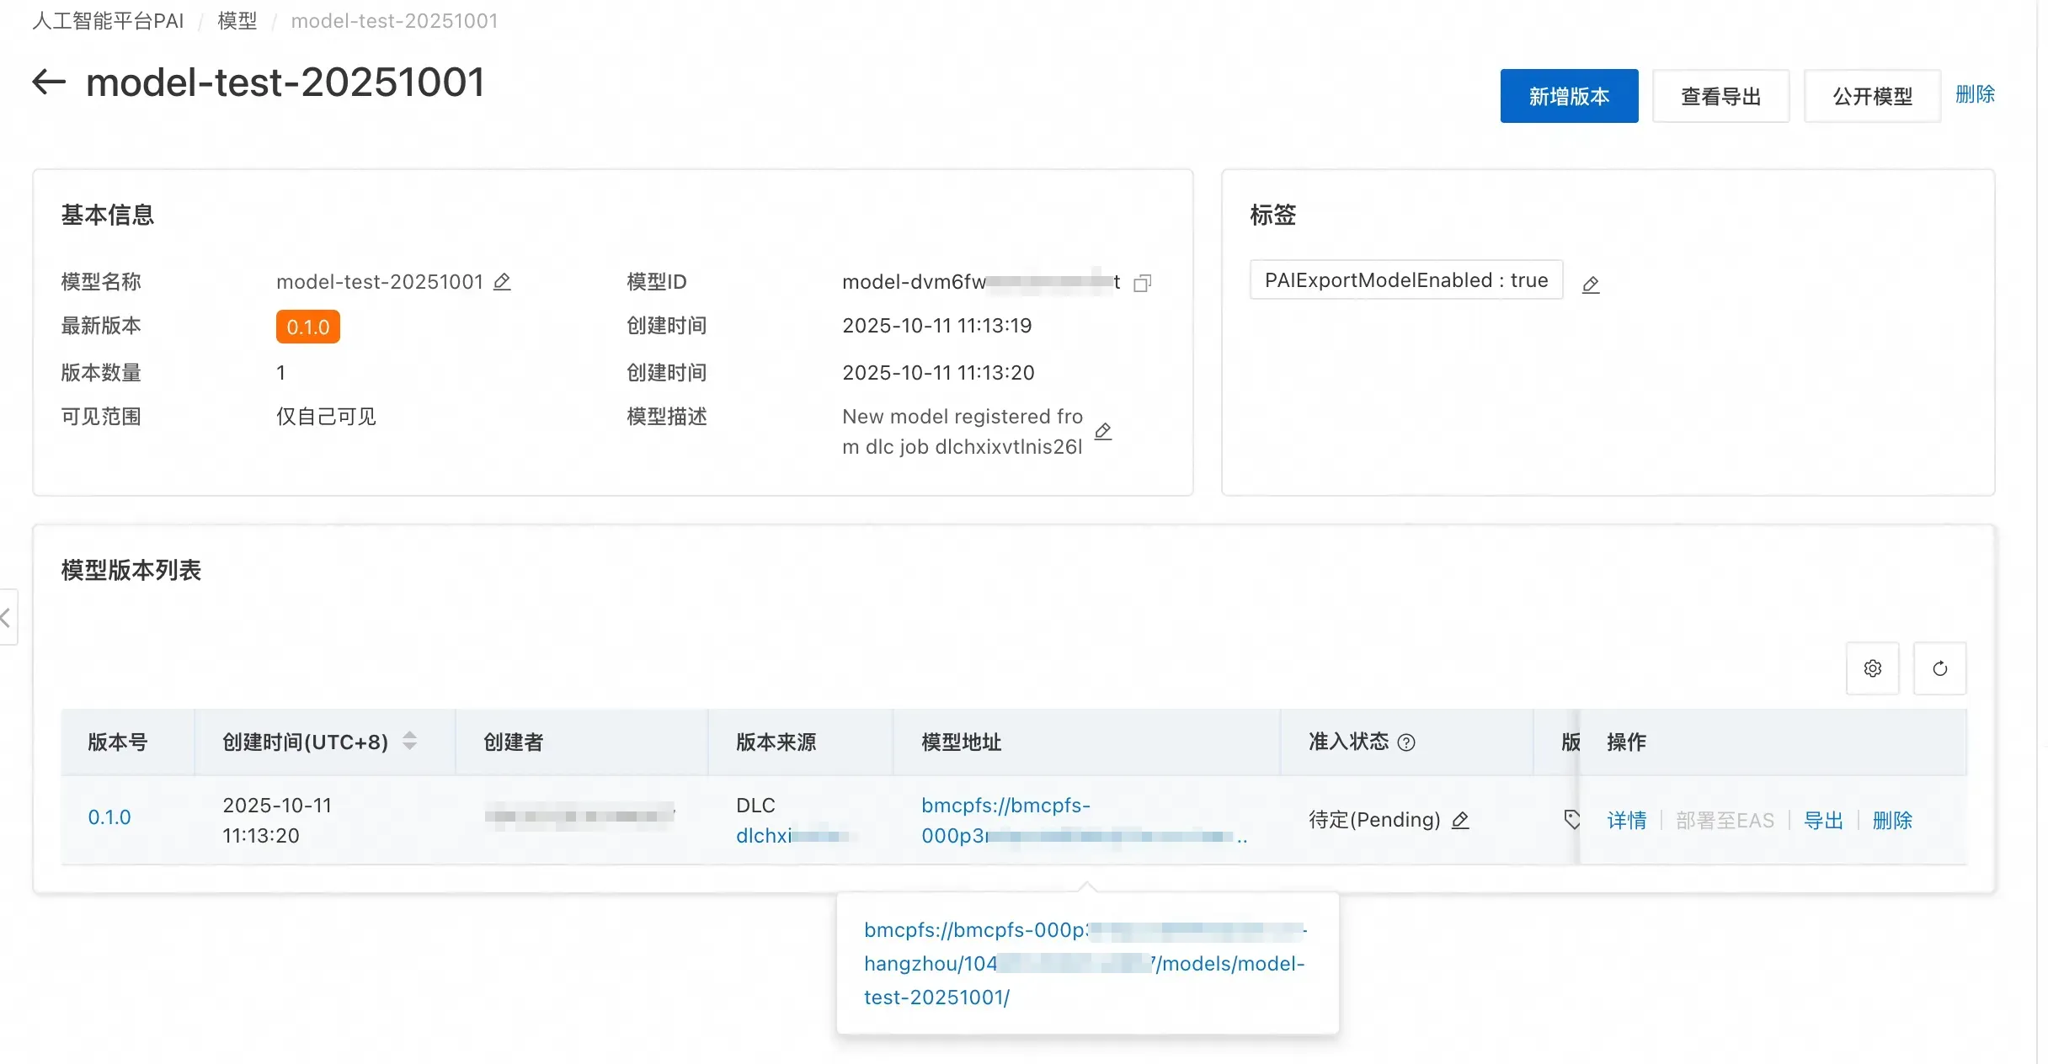Go to 人工智能平台PAI breadcrumb

[108, 21]
